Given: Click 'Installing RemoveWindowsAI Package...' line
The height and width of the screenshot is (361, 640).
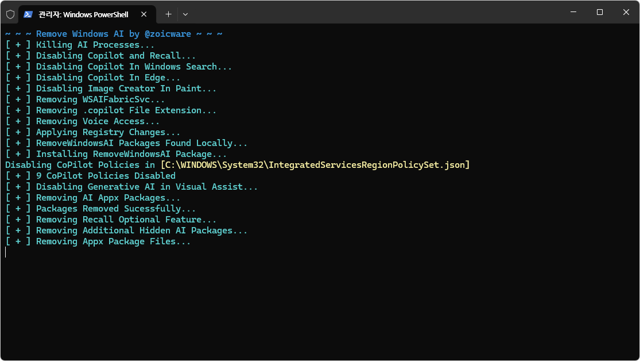Looking at the screenshot, I should click(x=116, y=154).
